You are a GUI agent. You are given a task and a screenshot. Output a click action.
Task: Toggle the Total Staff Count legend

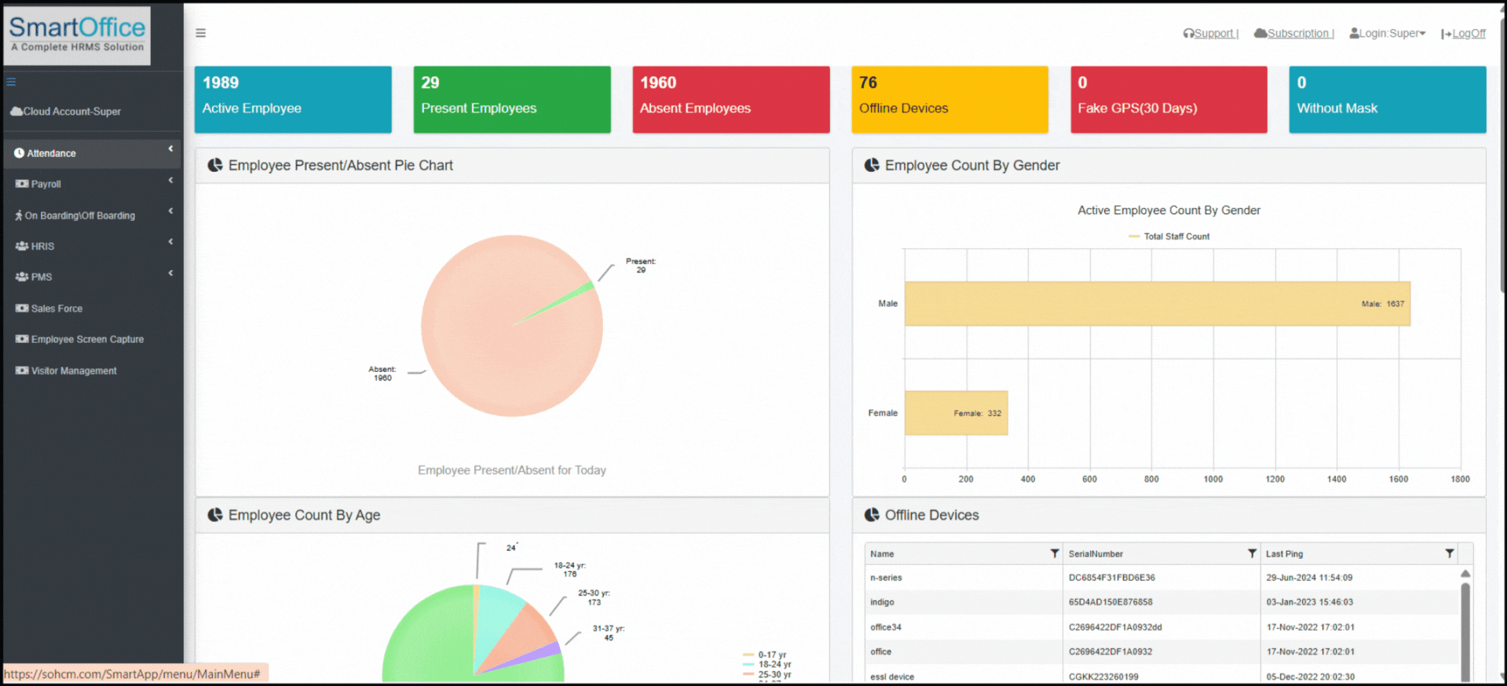(x=1169, y=236)
